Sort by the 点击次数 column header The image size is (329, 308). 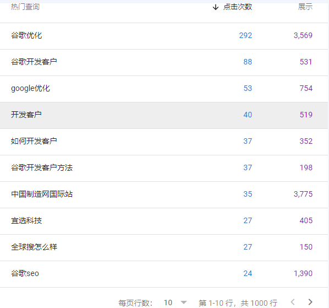tap(238, 7)
